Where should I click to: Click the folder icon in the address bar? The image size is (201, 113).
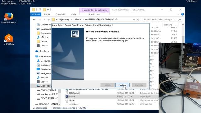pos(53,19)
